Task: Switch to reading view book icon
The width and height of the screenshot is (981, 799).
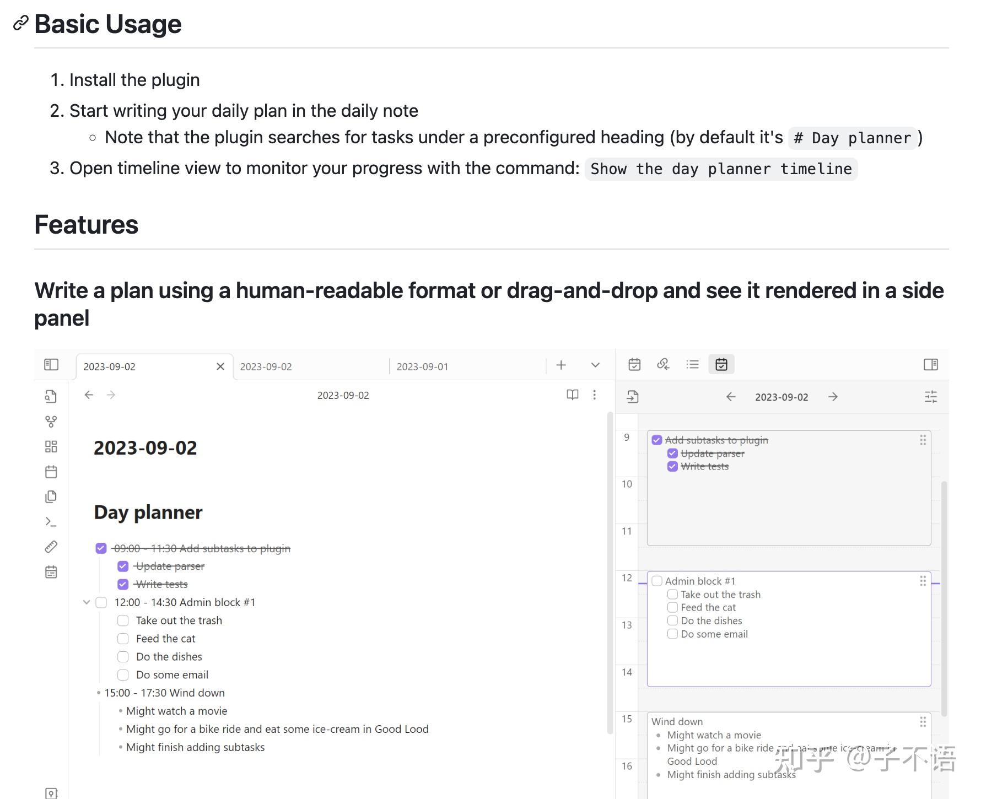Action: tap(573, 395)
